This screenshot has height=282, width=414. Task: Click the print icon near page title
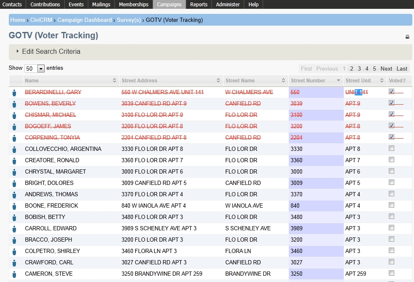pyautogui.click(x=407, y=37)
